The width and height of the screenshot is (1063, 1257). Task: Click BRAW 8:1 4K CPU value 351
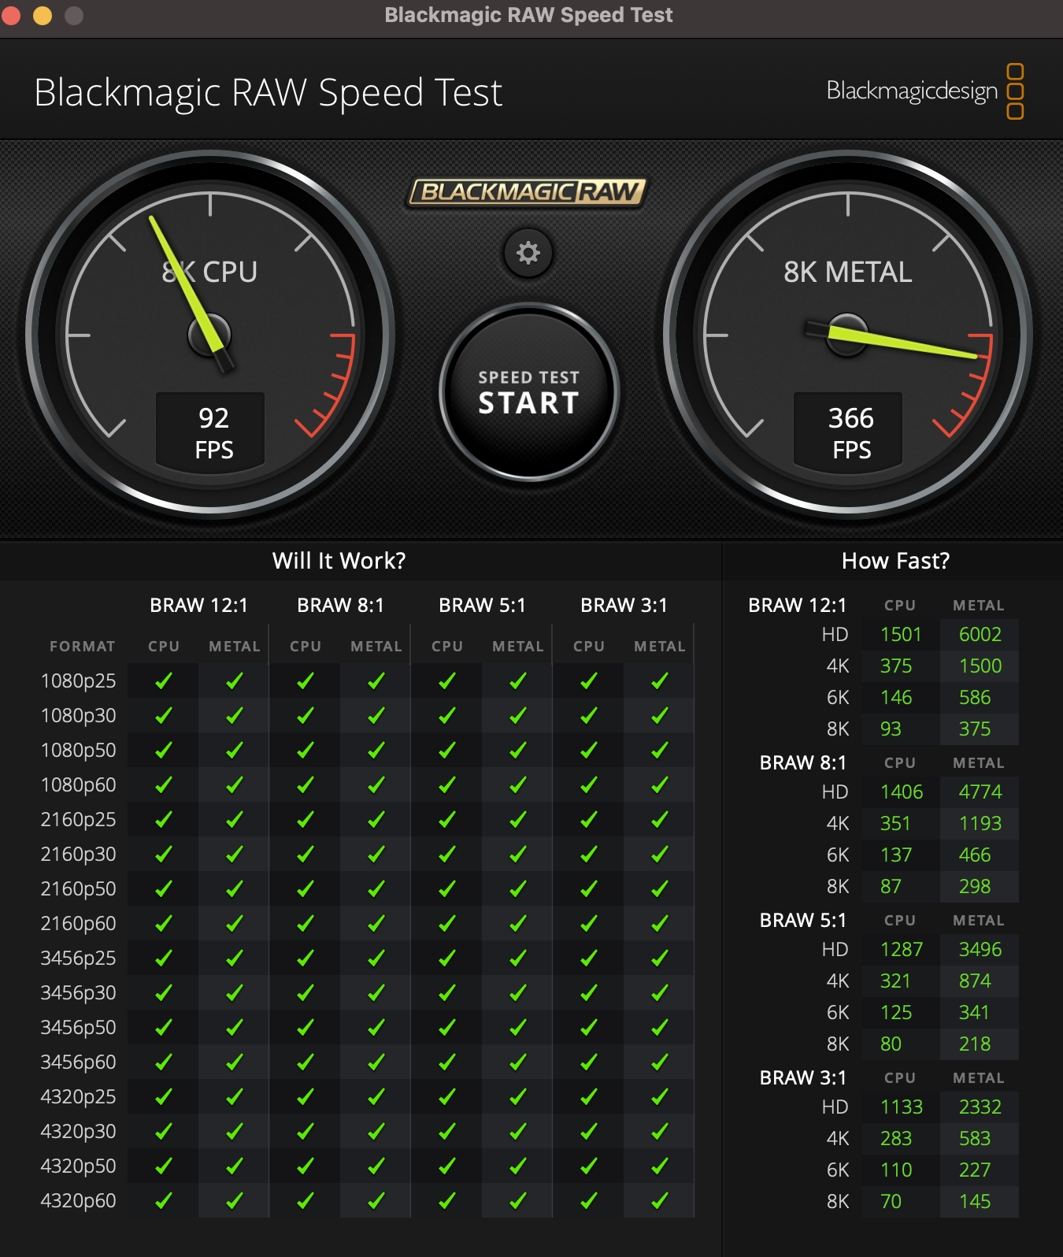895,824
